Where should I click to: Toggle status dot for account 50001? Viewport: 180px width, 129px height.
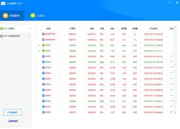pos(29,29)
